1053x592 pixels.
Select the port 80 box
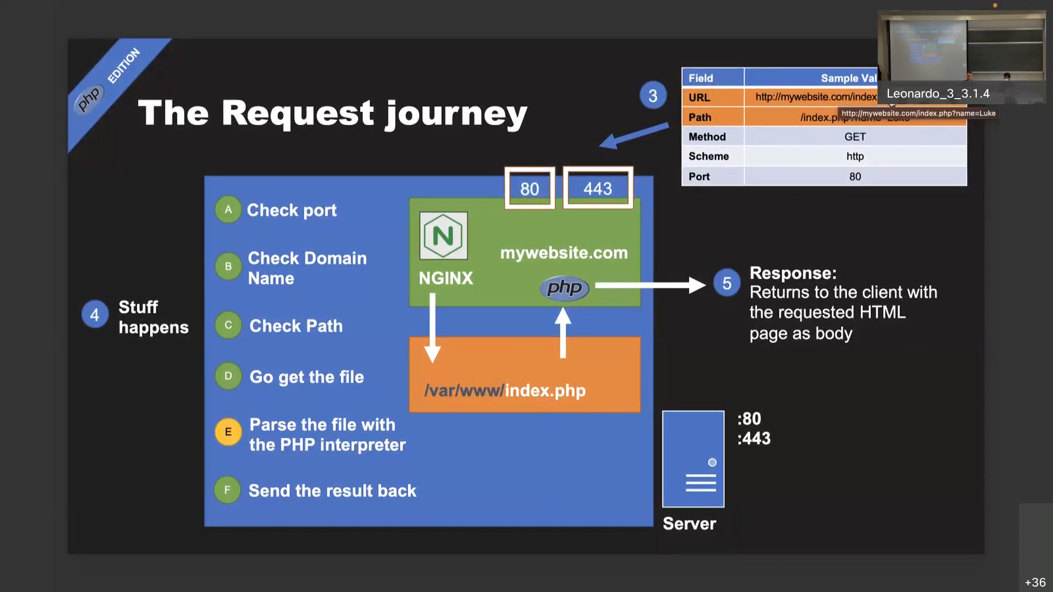[529, 189]
